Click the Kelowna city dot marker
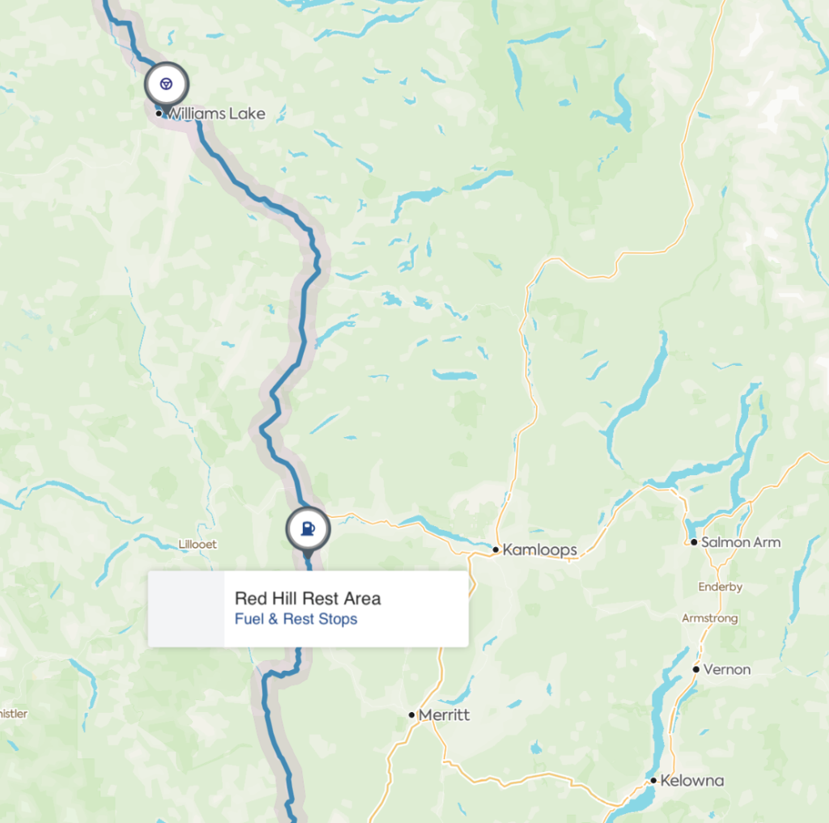Screen dimensions: 829x823 point(653,781)
